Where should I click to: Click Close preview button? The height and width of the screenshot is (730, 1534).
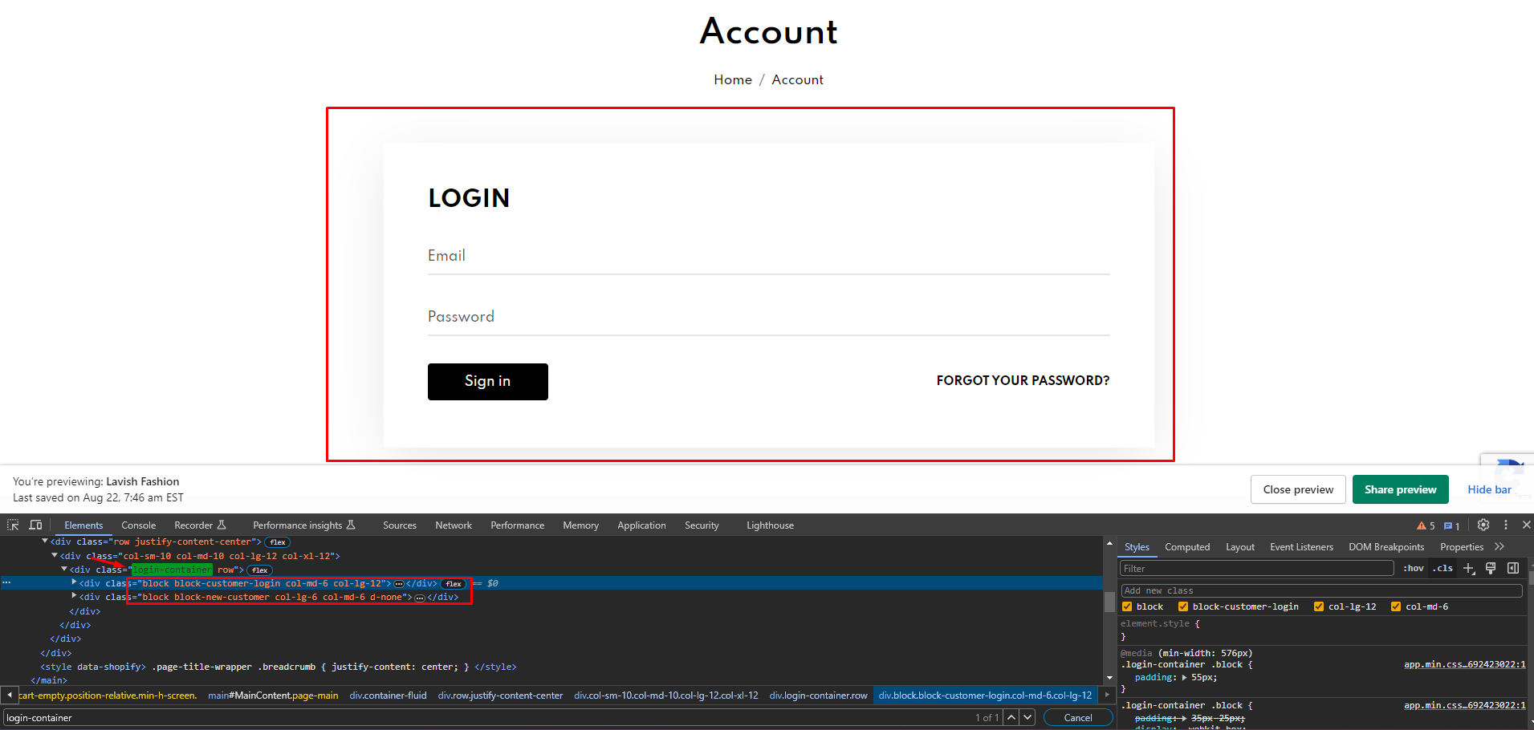(1298, 489)
